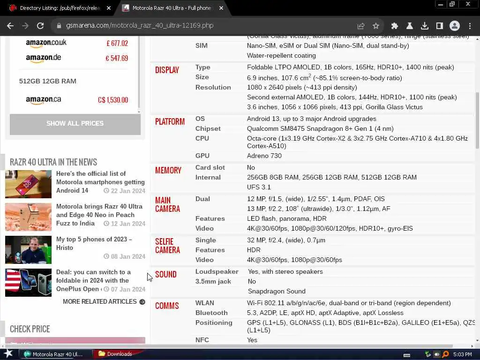Click MORE RELATED ARTICLES link
Screen dimensions: 480x360
pos(99,302)
